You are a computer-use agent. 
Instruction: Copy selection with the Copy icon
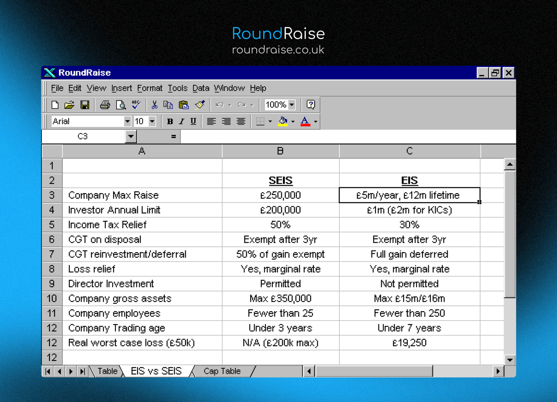(168, 105)
